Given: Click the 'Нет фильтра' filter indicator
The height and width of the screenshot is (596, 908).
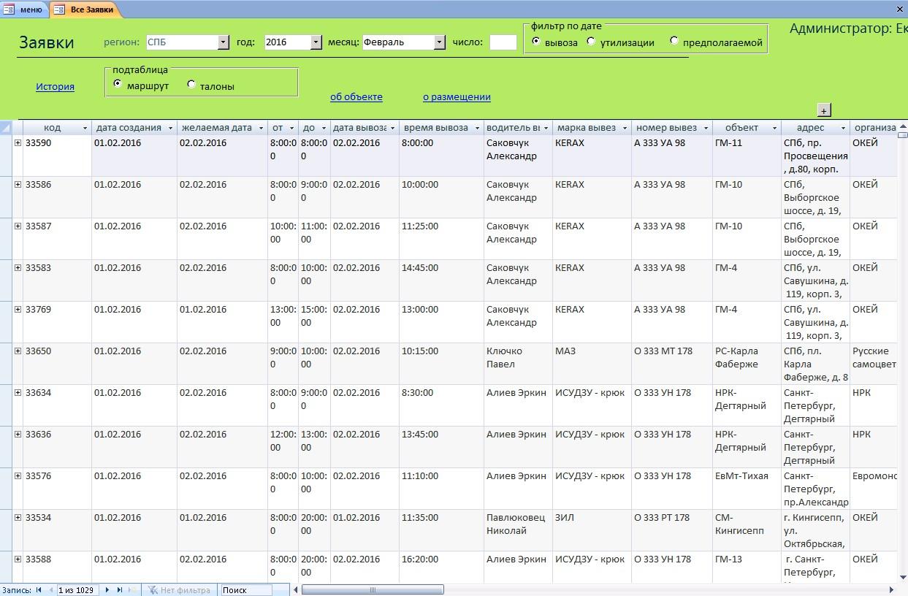Looking at the screenshot, I should pos(179,590).
